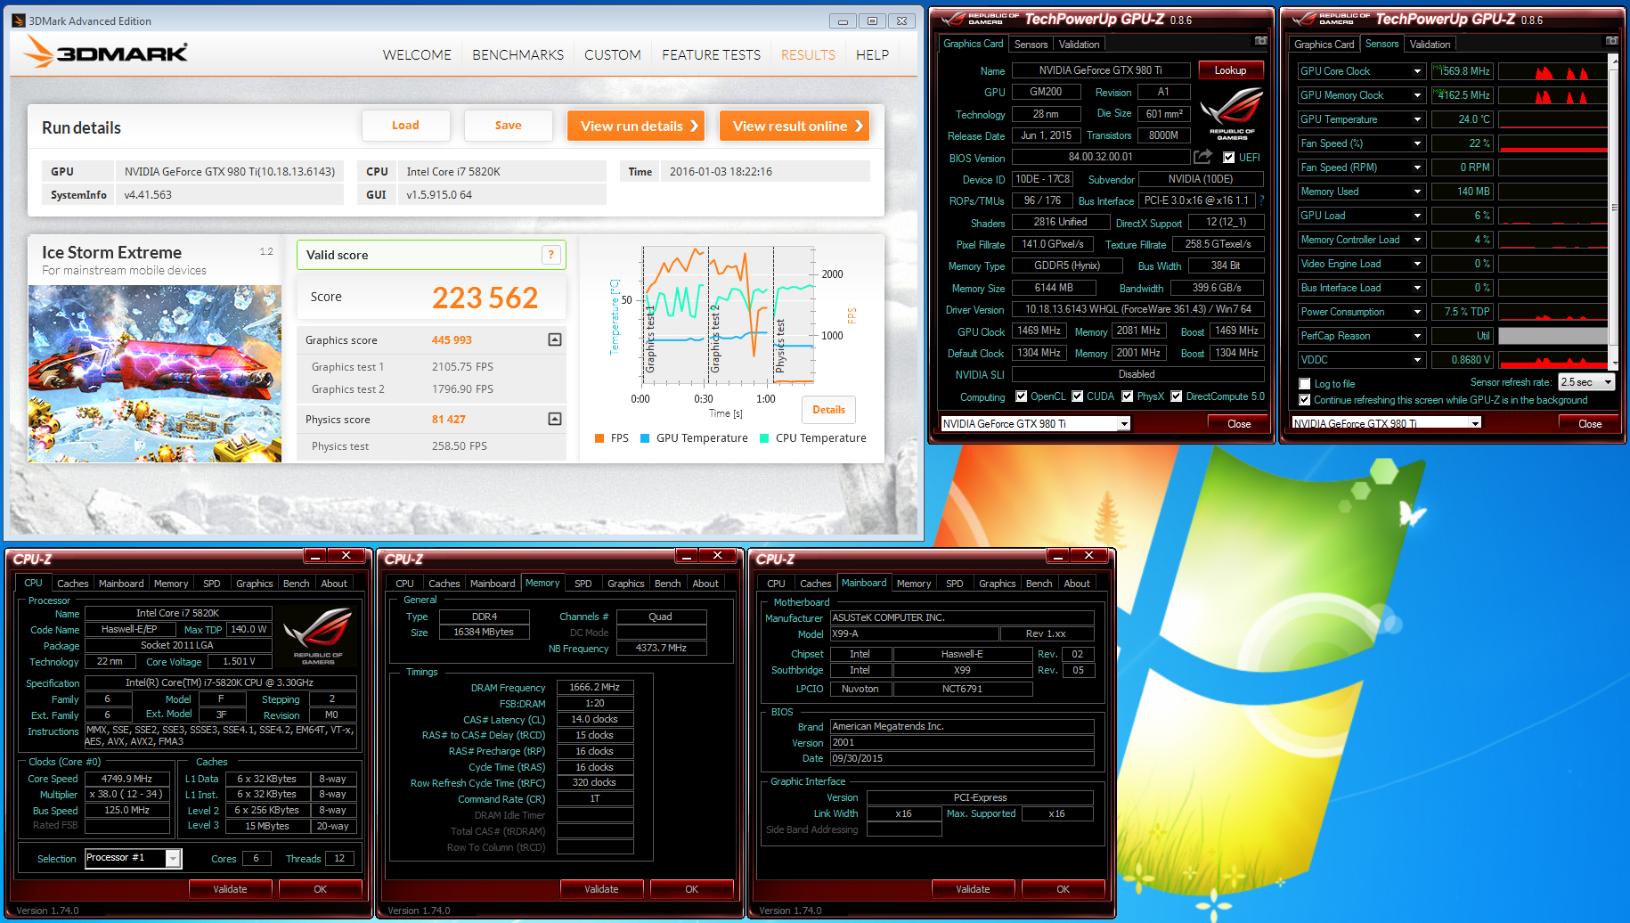The width and height of the screenshot is (1630, 923).
Task: Open SPD tab in CPU-Z window showing Mainboard
Action: pyautogui.click(x=954, y=584)
